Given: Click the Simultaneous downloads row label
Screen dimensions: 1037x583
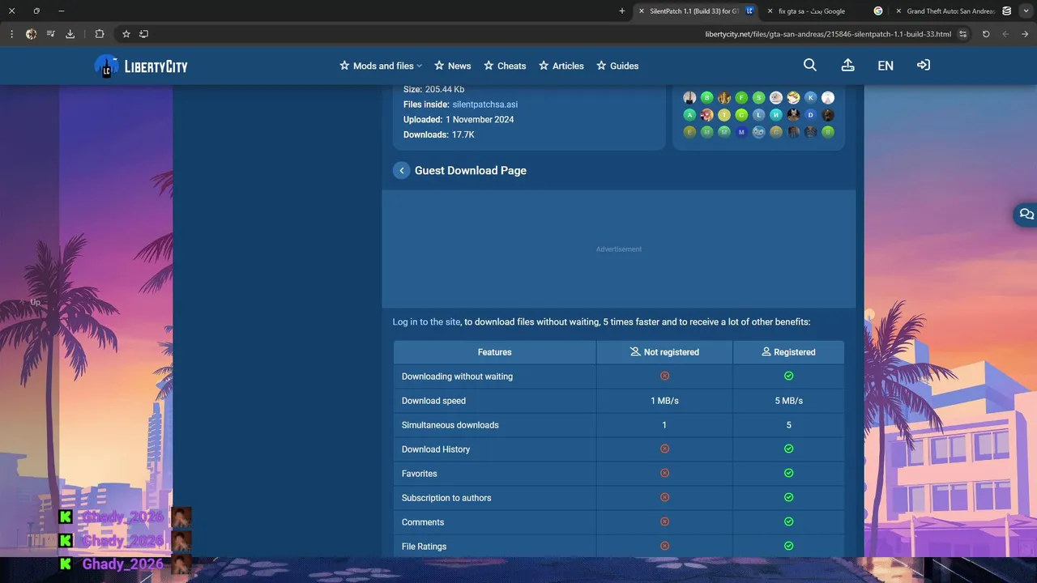Looking at the screenshot, I should [x=450, y=425].
